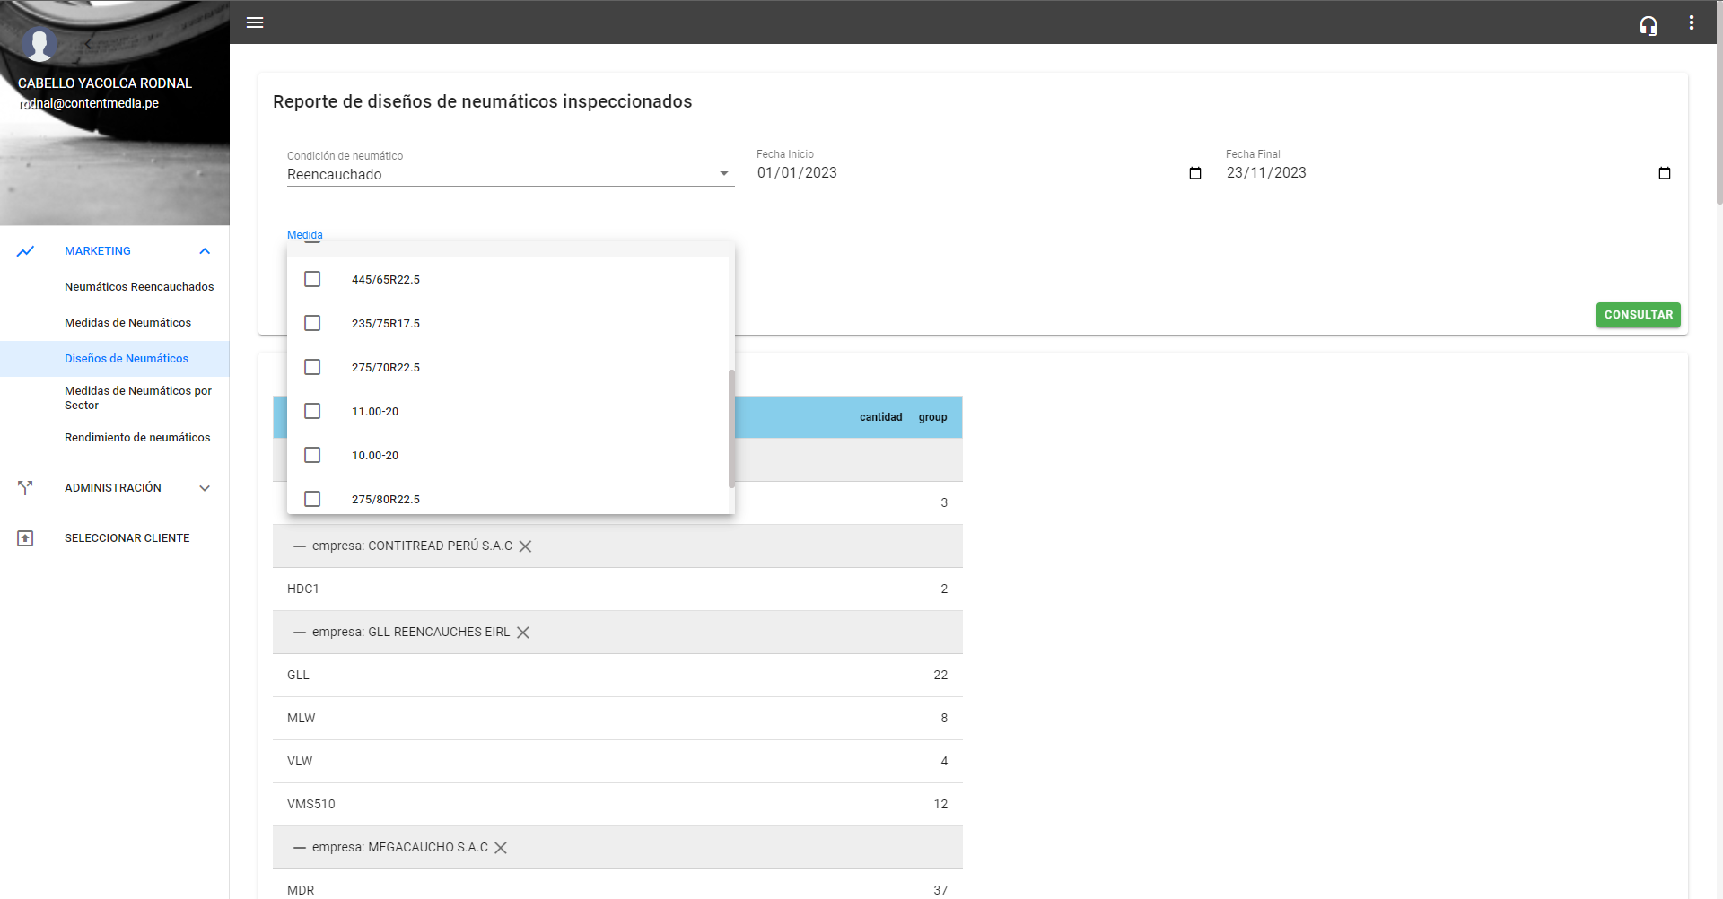Expand the ADMINISTRACIÓN menu section
Image resolution: width=1723 pixels, height=899 pixels.
click(205, 488)
